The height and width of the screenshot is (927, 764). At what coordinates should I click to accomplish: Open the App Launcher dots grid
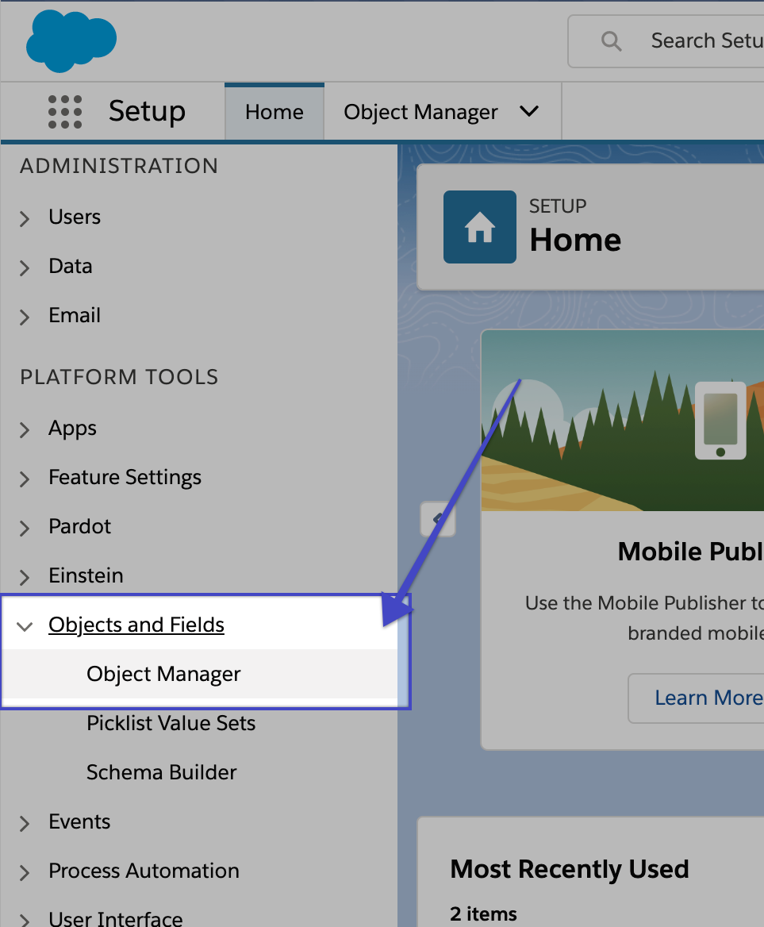click(x=65, y=112)
